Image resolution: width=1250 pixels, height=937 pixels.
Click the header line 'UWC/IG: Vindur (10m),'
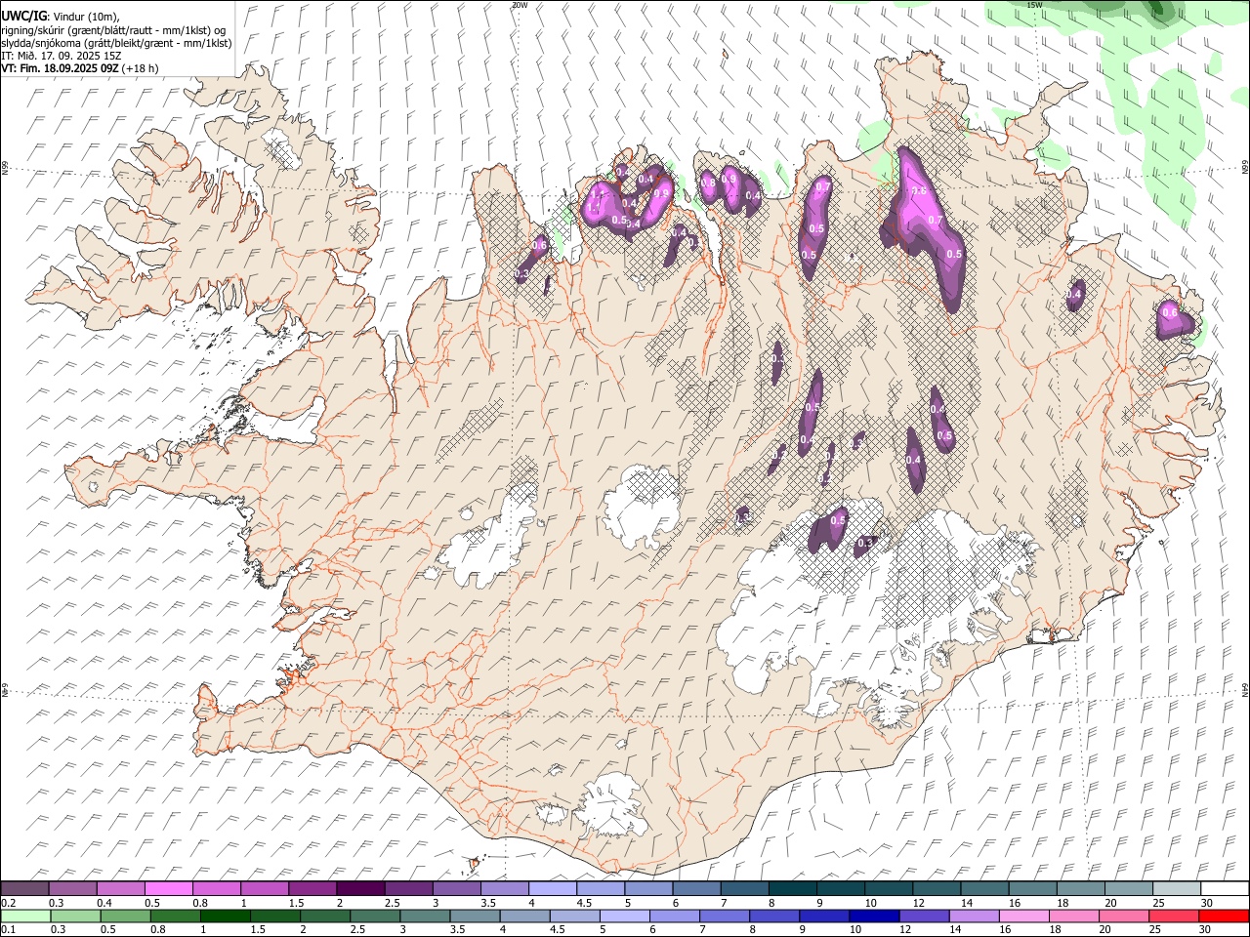click(x=60, y=17)
